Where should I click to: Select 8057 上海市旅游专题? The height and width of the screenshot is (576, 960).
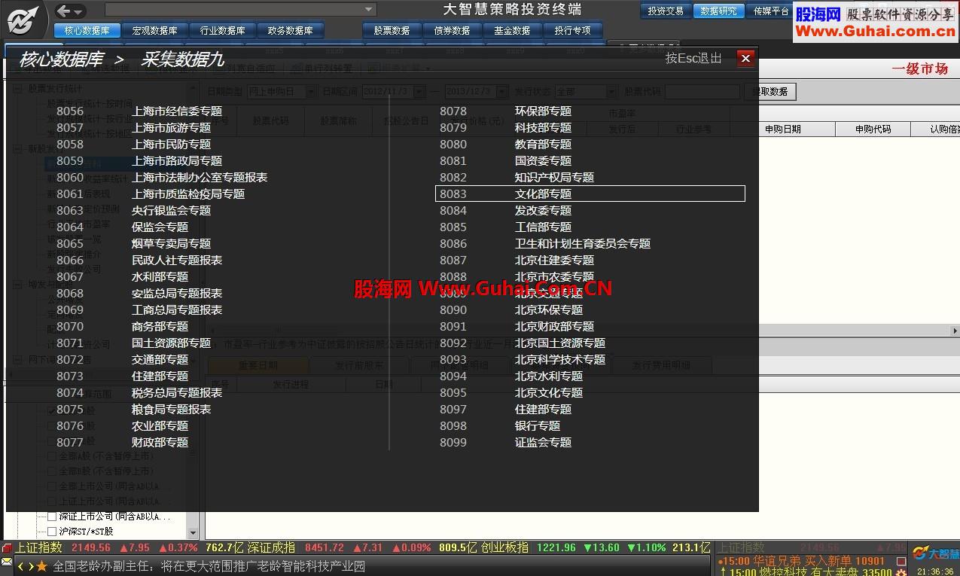pyautogui.click(x=134, y=127)
